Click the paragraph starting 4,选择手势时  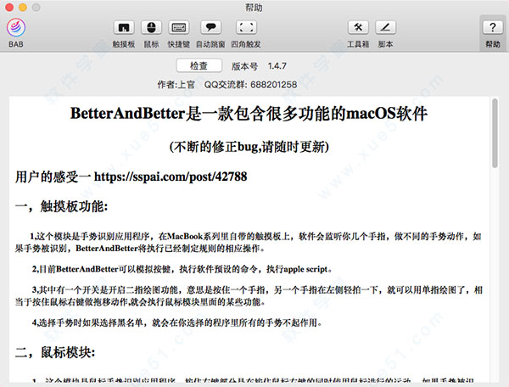[177, 322]
